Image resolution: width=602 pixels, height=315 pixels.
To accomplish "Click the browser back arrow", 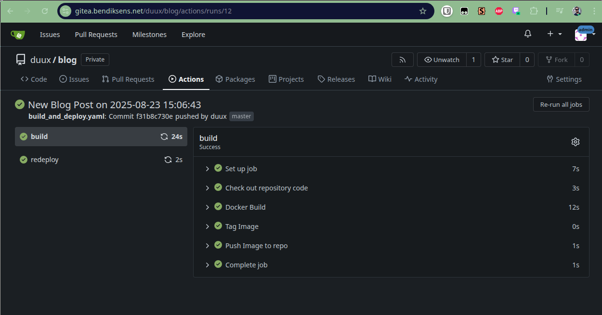I will pyautogui.click(x=10, y=11).
